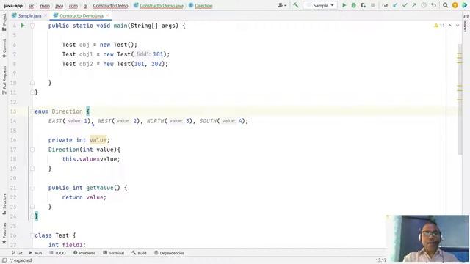
Task: Click the highlighted value field on line 16
Action: click(x=98, y=140)
